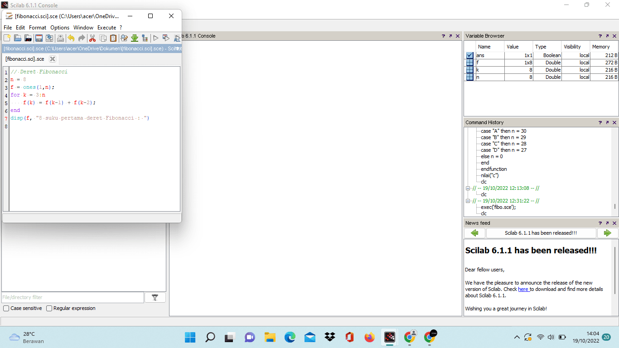This screenshot has width=619, height=348.
Task: Redo the edit in SciNotes toolbar
Action: tap(82, 38)
